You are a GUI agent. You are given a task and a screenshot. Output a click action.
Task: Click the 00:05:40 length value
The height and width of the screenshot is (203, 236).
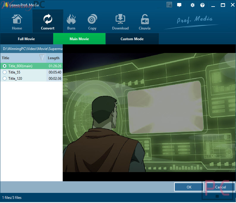pyautogui.click(x=55, y=72)
